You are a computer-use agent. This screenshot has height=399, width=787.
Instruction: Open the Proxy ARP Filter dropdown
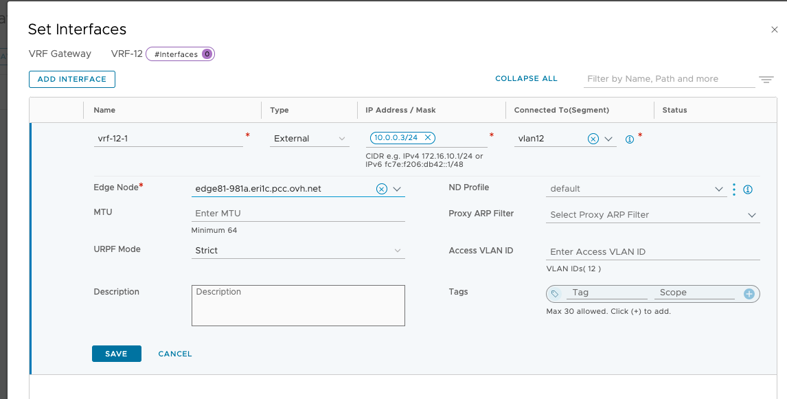tap(751, 215)
